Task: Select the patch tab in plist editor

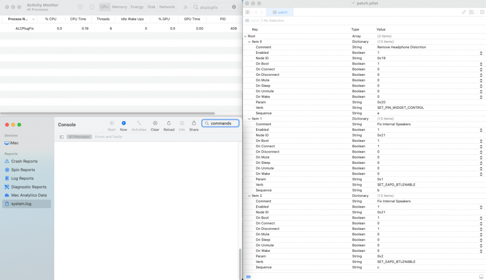Action: point(280,12)
